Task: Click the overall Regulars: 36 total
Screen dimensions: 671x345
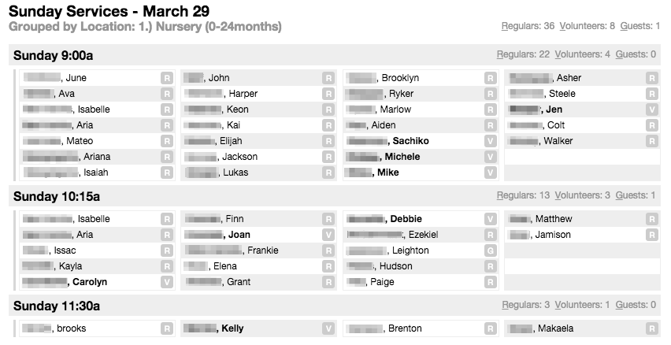Action: (528, 27)
